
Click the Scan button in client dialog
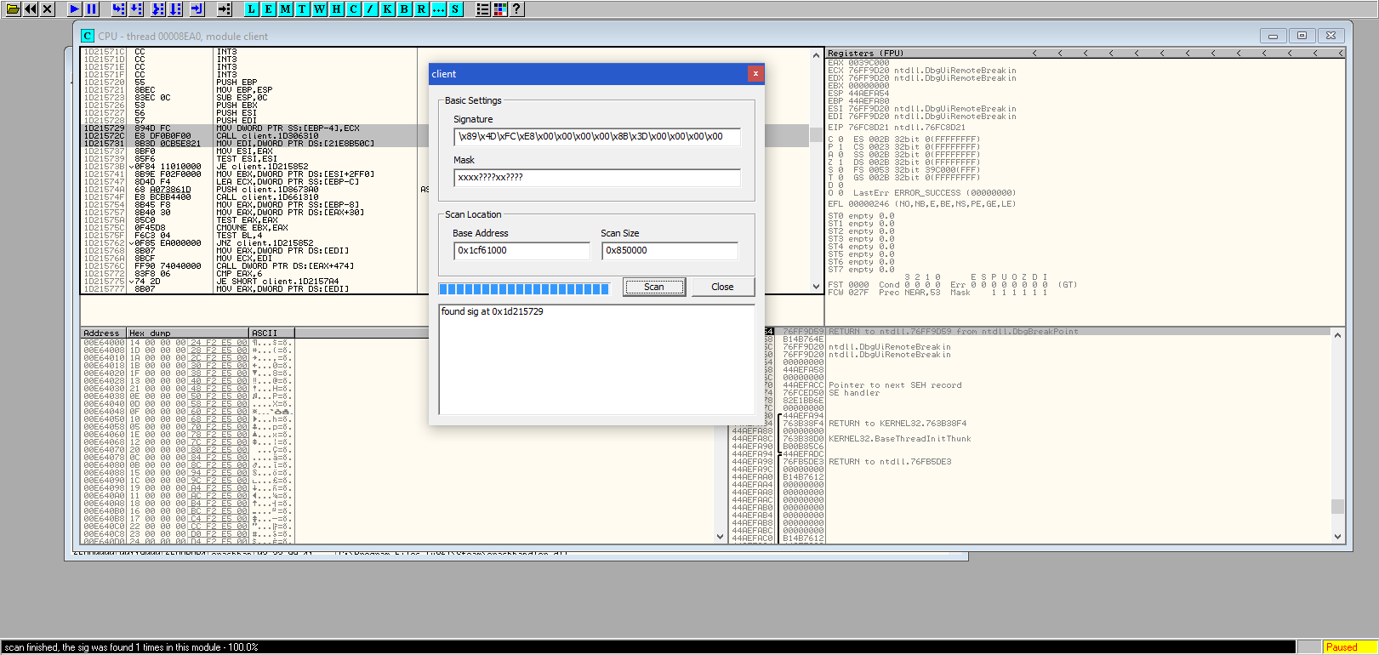click(653, 287)
